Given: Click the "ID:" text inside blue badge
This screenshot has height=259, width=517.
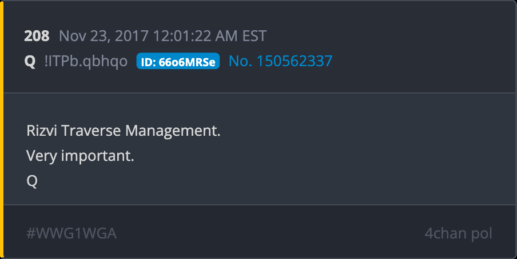Looking at the screenshot, I should click(x=148, y=62).
